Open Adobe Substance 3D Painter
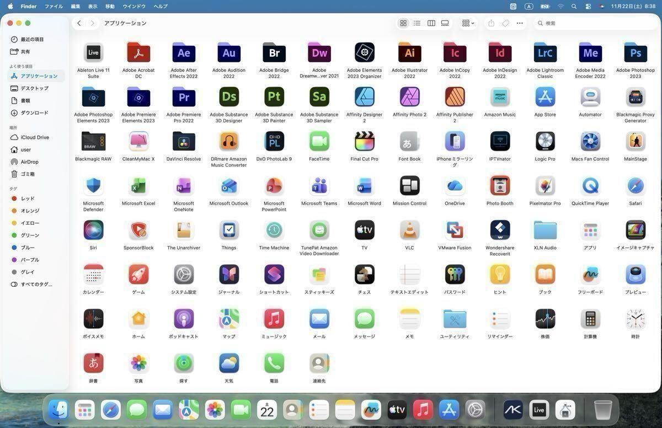The width and height of the screenshot is (662, 428). [274, 97]
